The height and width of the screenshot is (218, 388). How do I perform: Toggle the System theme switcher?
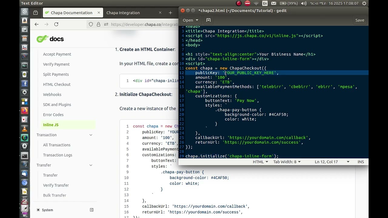click(x=45, y=210)
